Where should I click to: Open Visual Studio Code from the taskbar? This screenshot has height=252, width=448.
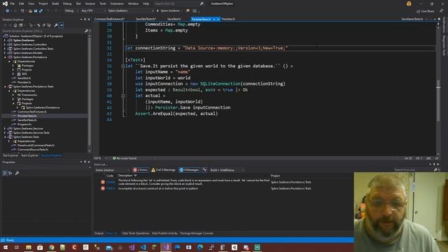143,247
